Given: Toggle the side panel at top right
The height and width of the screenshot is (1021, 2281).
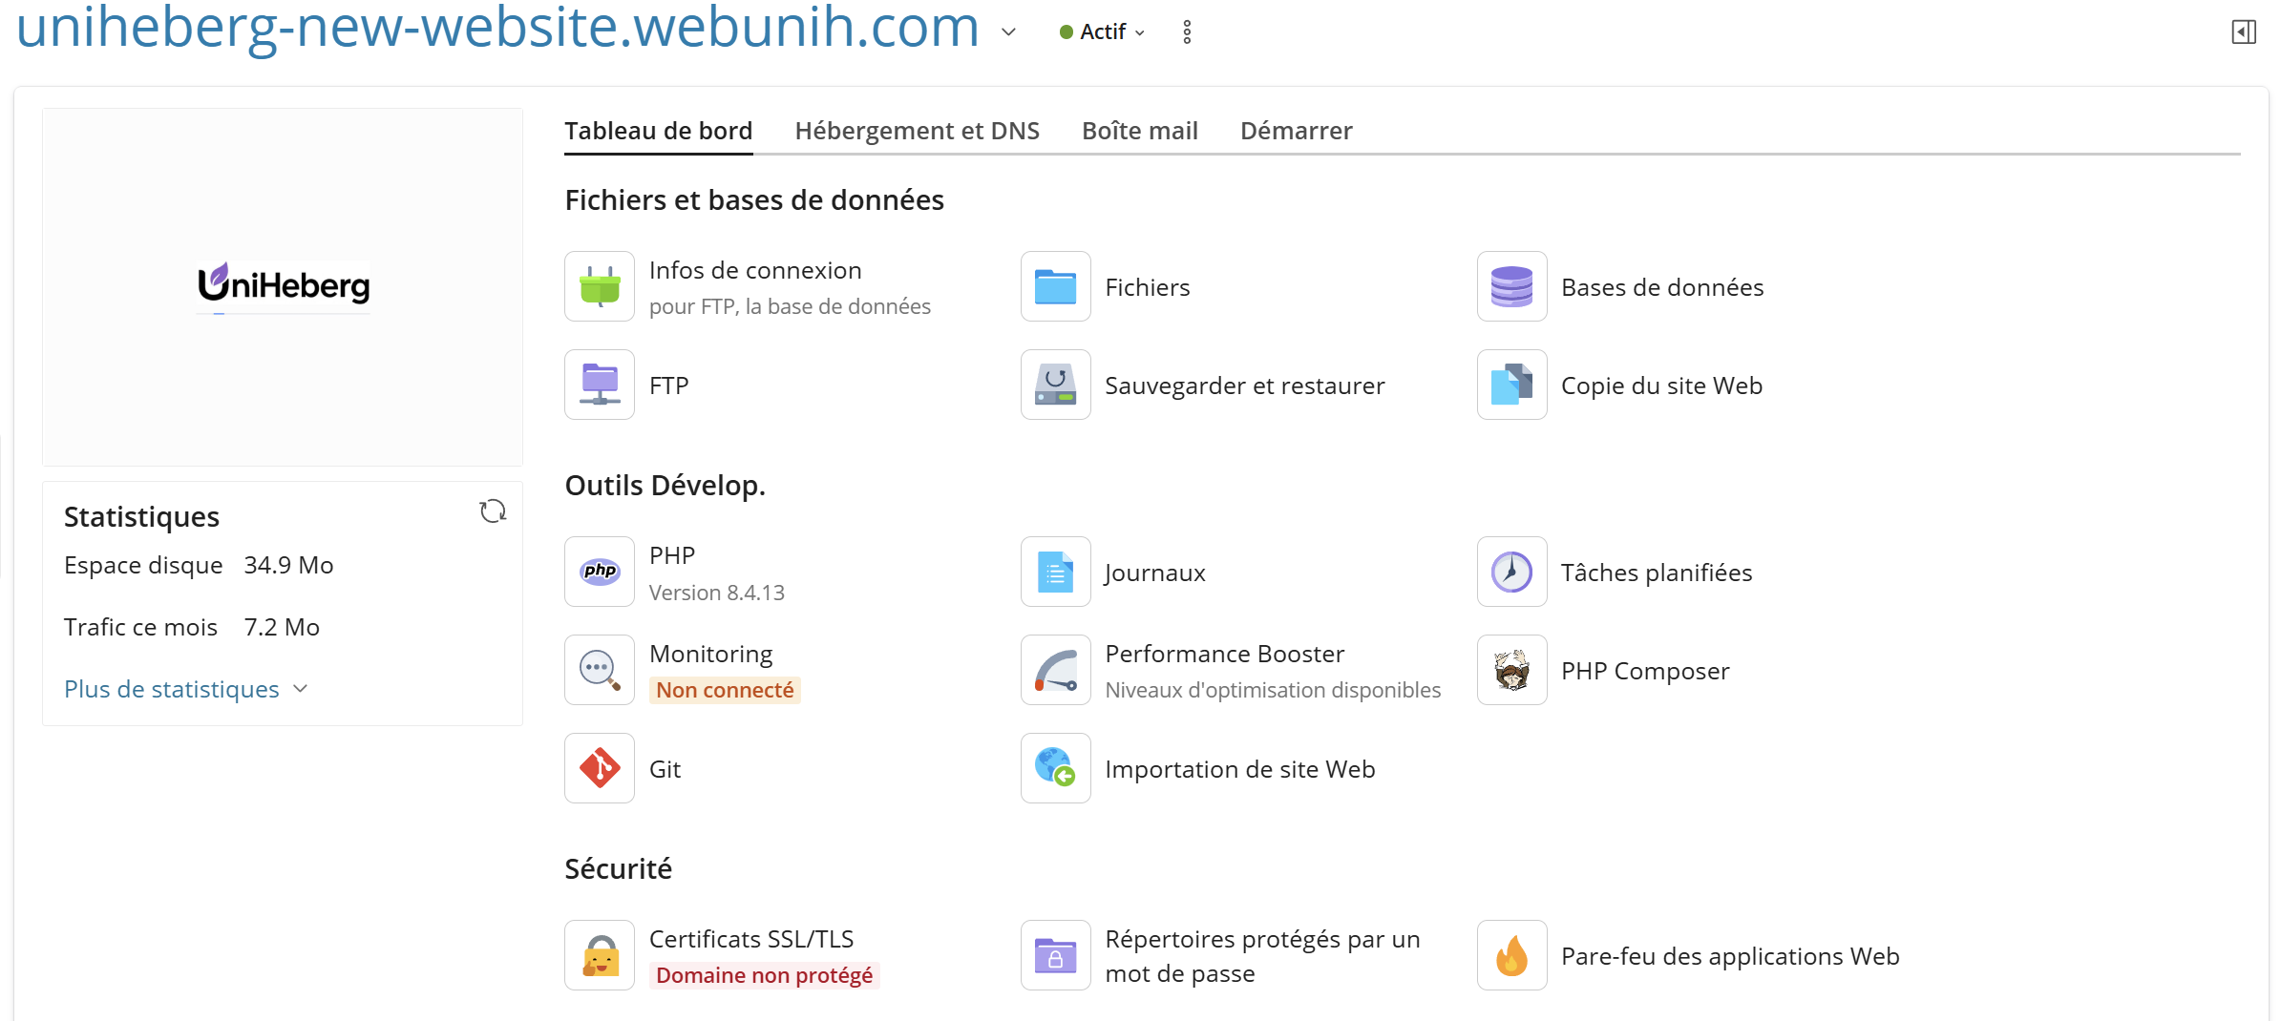Looking at the screenshot, I should tap(2243, 32).
